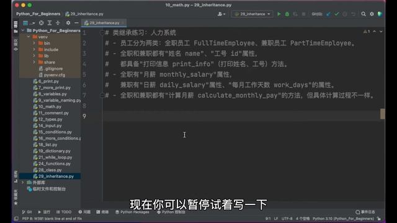This screenshot has width=397, height=223.
Task: Click Collapse All in project panel
Action: click(58, 23)
